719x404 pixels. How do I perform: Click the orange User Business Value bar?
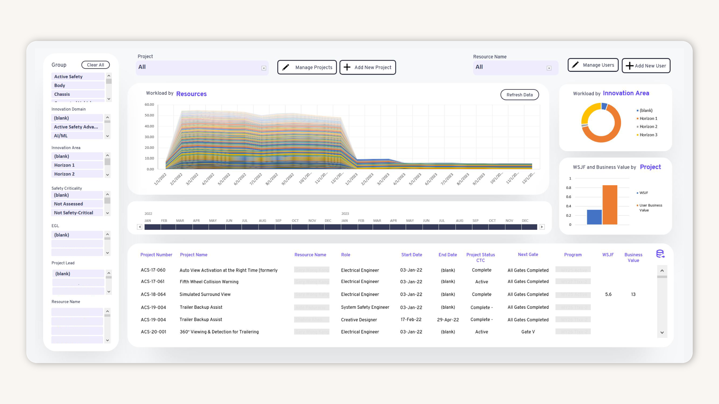[x=610, y=205]
